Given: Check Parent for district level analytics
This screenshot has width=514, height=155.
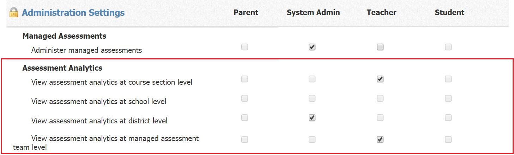Looking at the screenshot, I should click(x=244, y=118).
